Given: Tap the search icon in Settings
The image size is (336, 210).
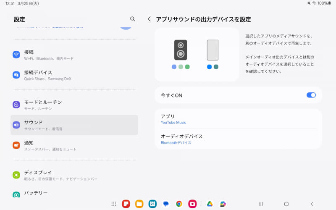Looking at the screenshot, I should 133,19.
